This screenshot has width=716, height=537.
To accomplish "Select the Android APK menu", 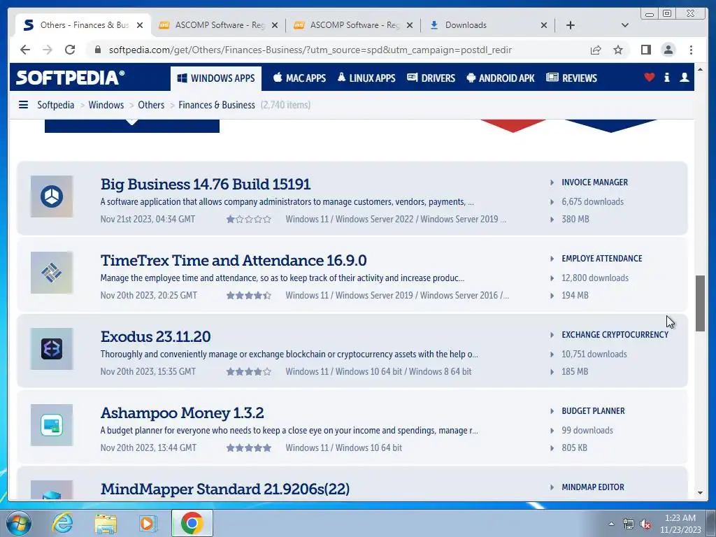I will click(501, 78).
